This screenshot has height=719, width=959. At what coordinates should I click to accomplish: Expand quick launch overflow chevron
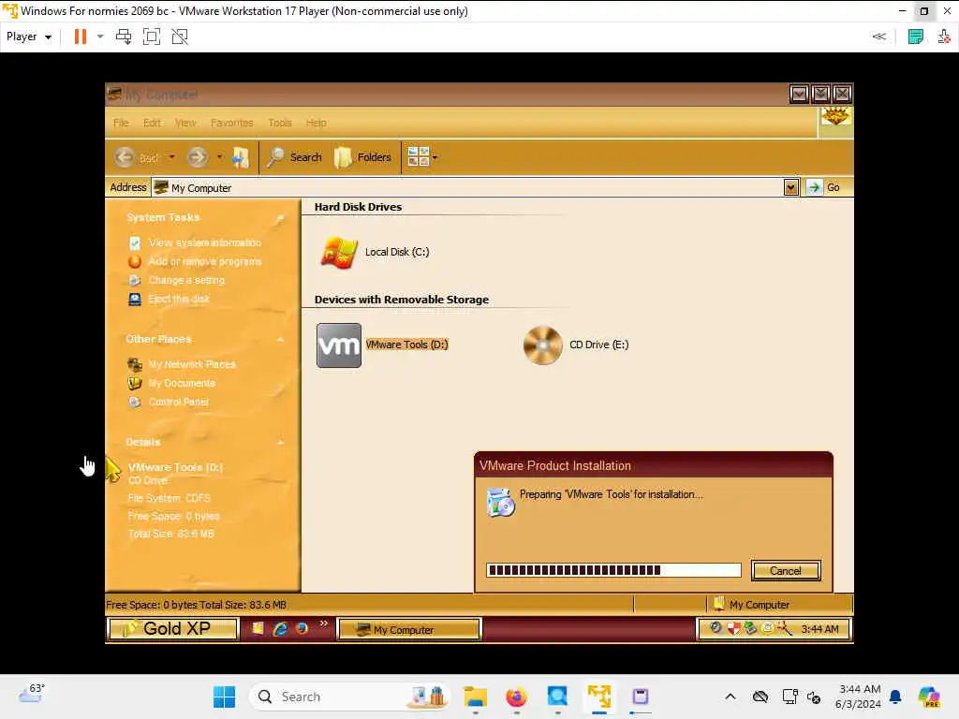(323, 624)
